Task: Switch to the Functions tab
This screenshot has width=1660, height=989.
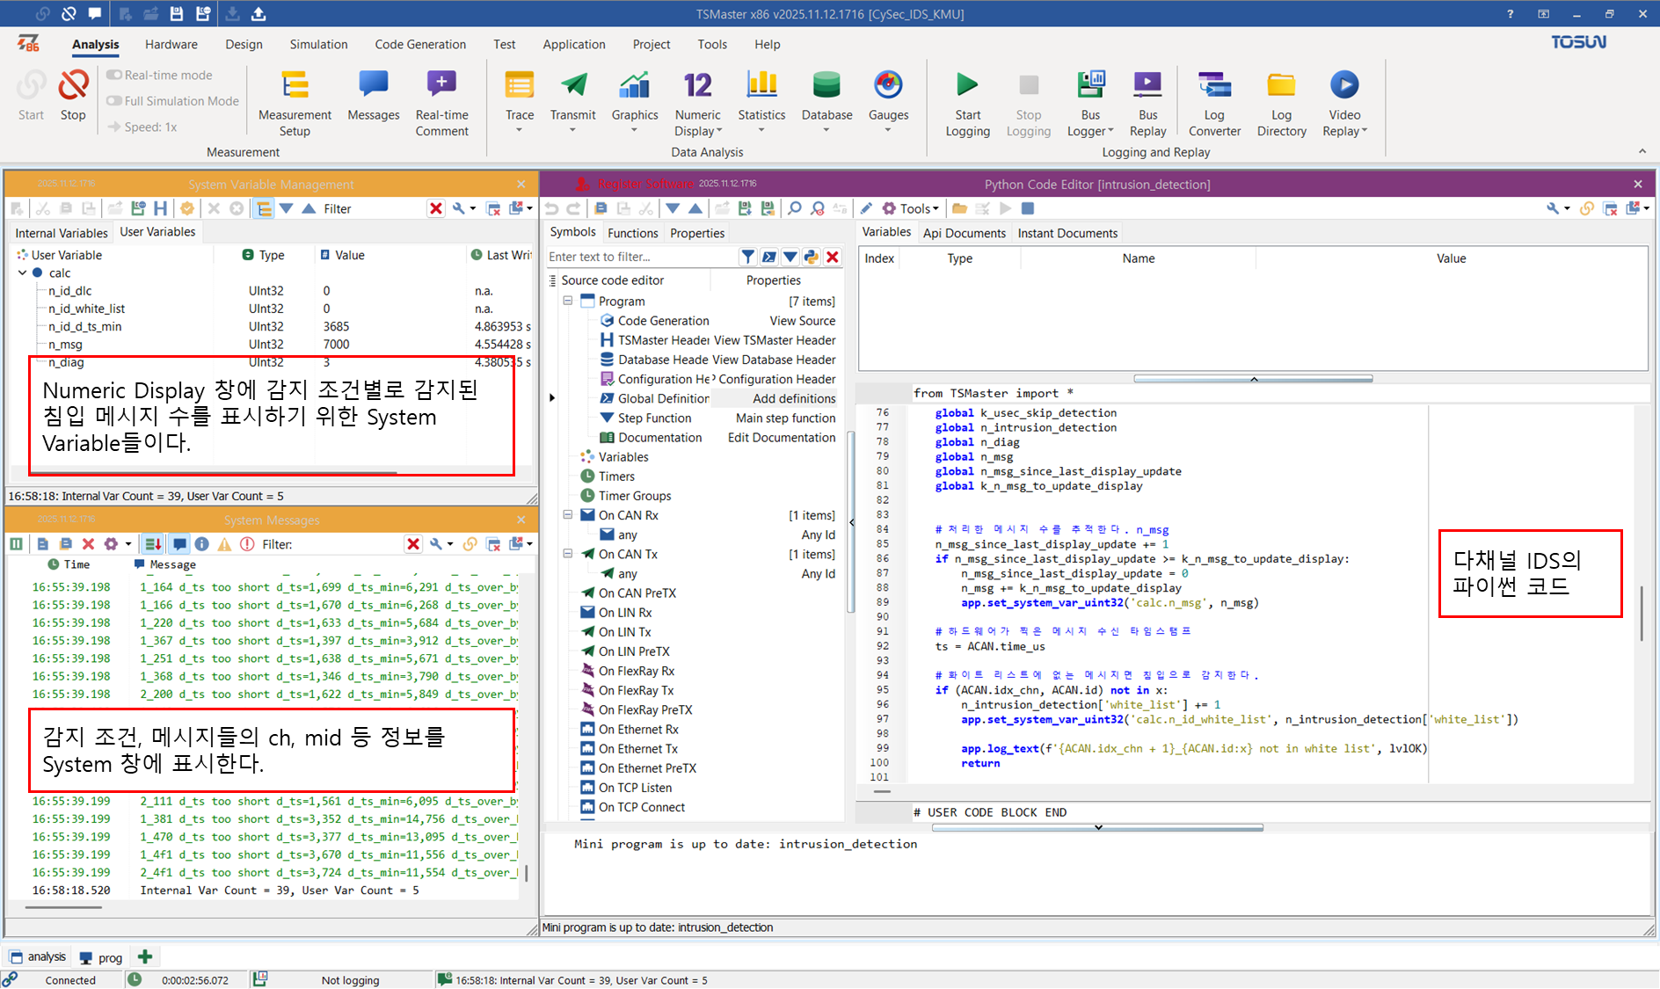Action: (x=632, y=233)
